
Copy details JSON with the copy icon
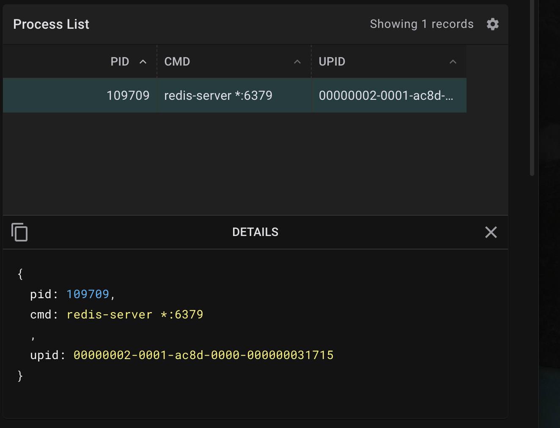19,232
